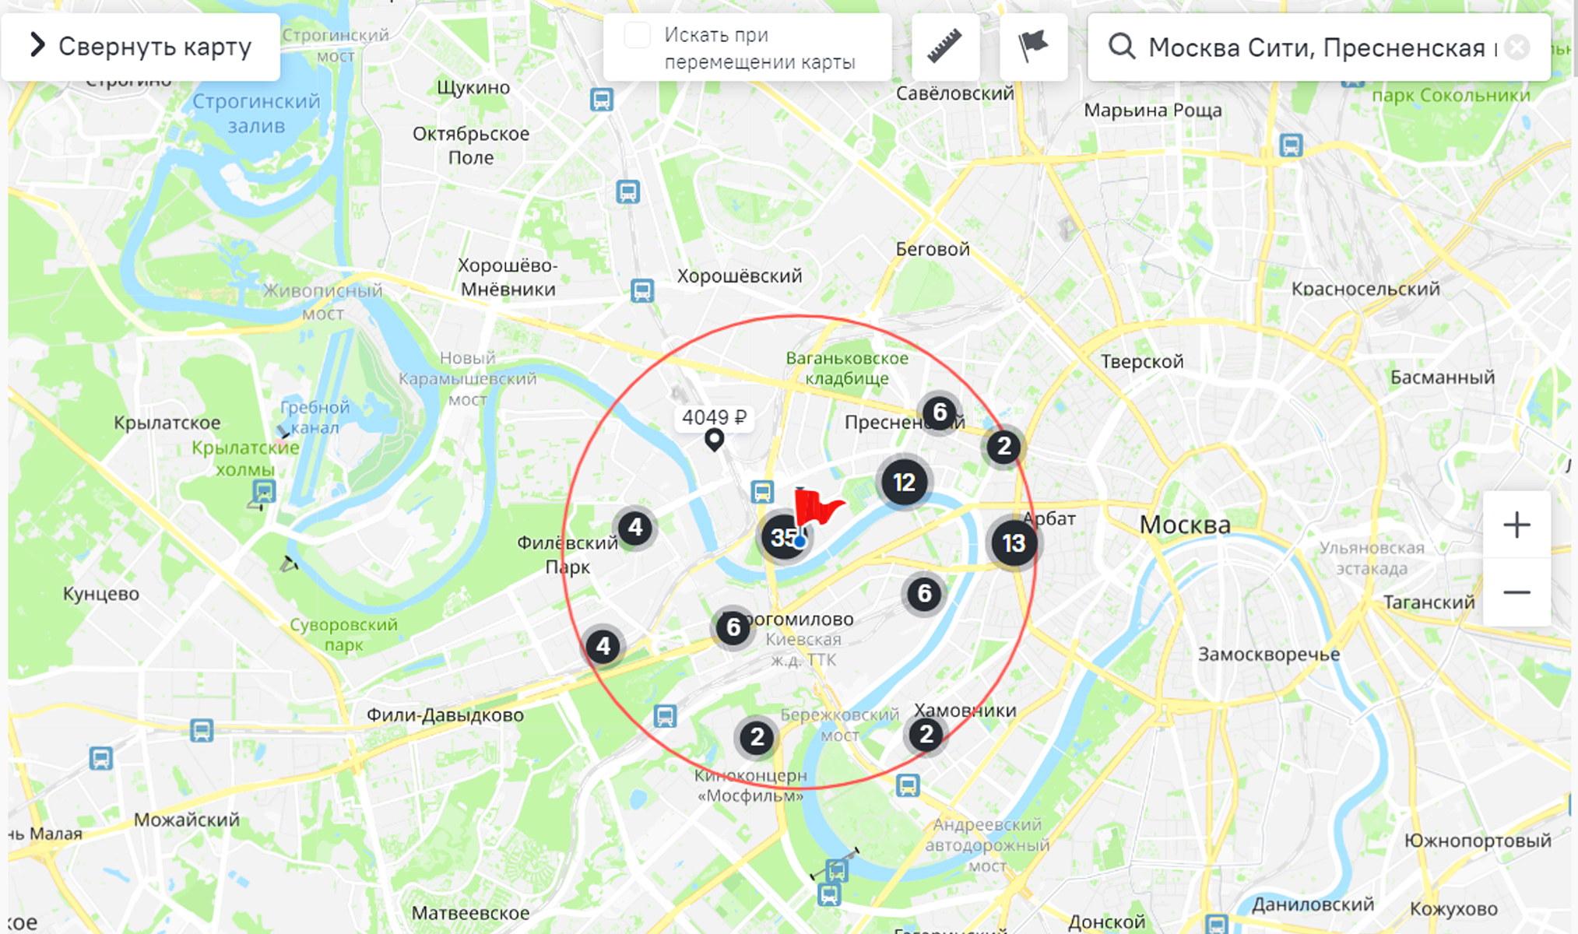Click the metro icon near the red flag

762,492
